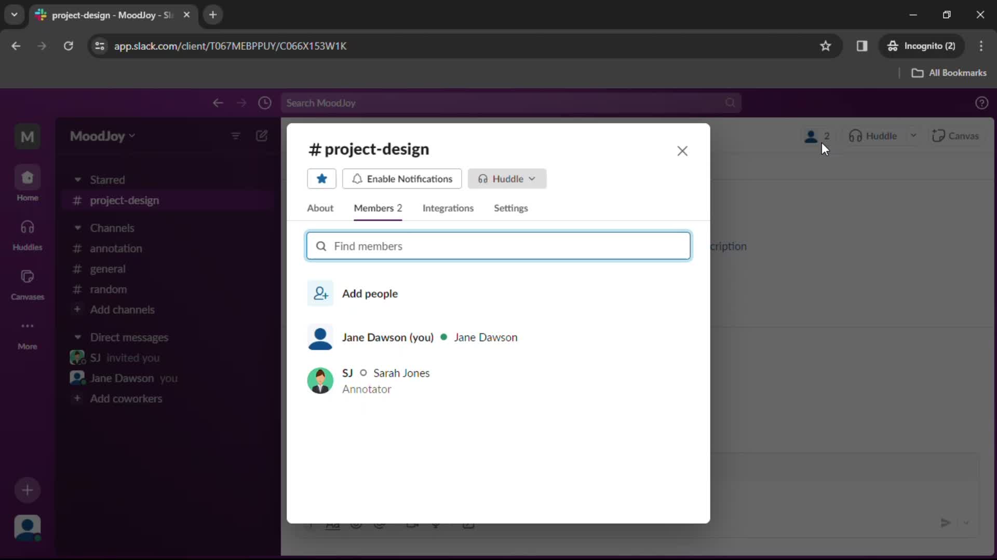The height and width of the screenshot is (560, 997).
Task: Expand the Direct messages section in sidebar
Action: (x=77, y=337)
